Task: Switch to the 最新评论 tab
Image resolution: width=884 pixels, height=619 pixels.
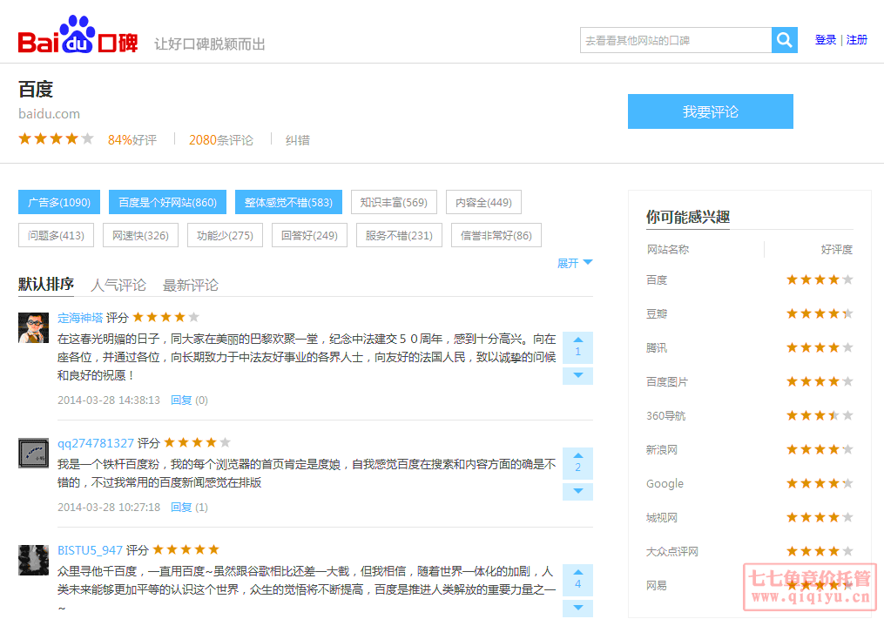Action: (x=191, y=286)
